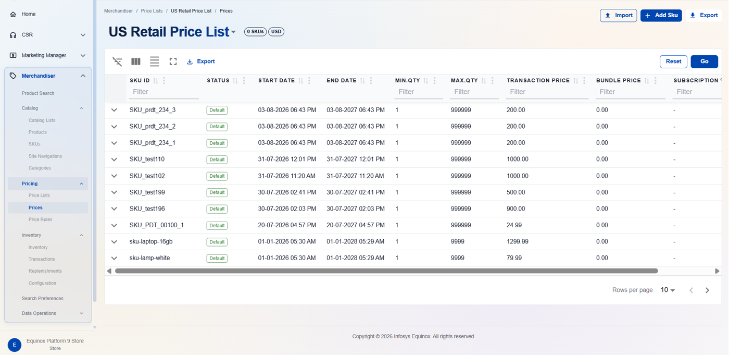
Task: Expand row sku-laptop-16gb
Action: pyautogui.click(x=114, y=242)
